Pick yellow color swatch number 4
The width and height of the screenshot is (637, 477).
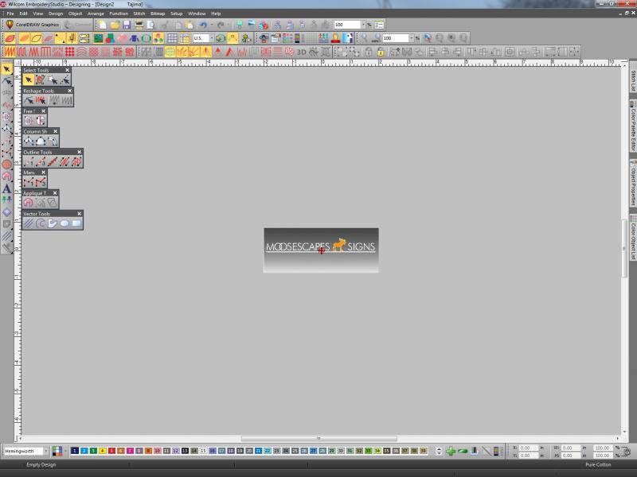(103, 451)
